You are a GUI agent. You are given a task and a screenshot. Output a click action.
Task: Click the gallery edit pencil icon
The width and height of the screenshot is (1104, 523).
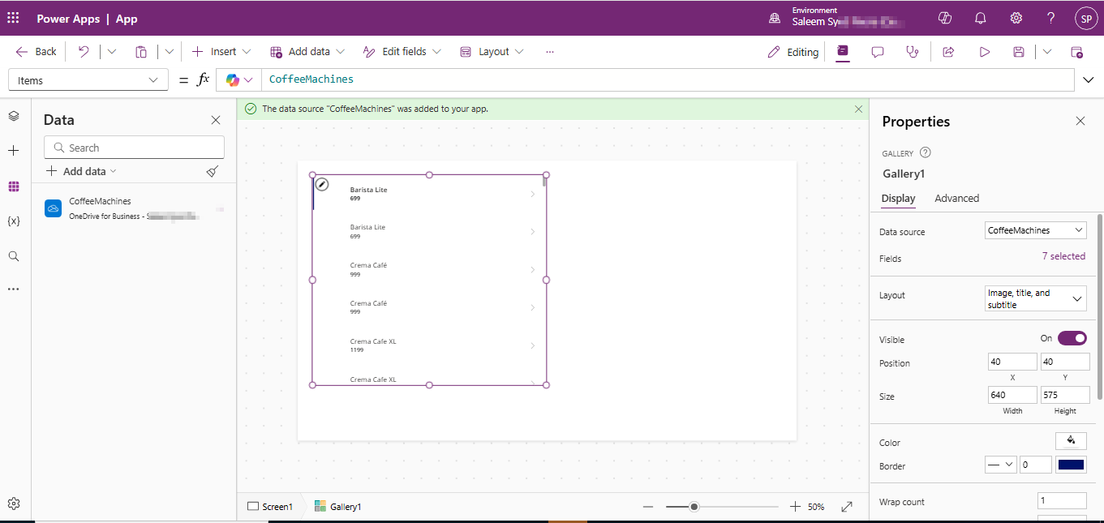point(322,184)
